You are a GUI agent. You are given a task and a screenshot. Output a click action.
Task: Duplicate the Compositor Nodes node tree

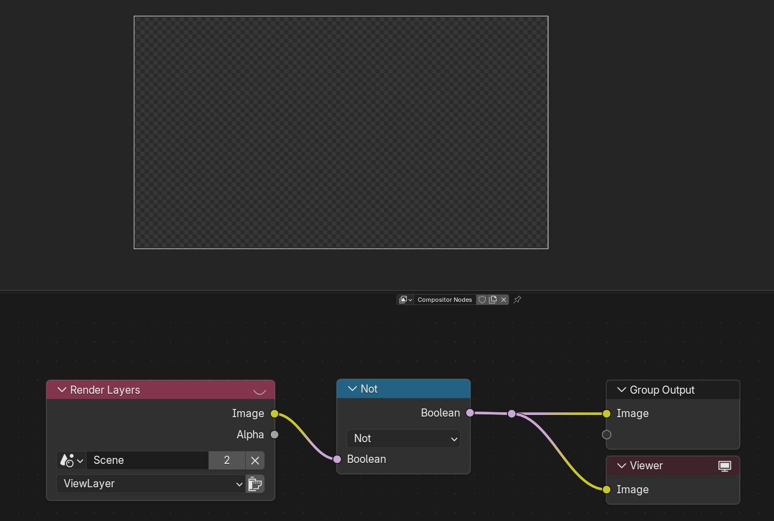pyautogui.click(x=493, y=300)
